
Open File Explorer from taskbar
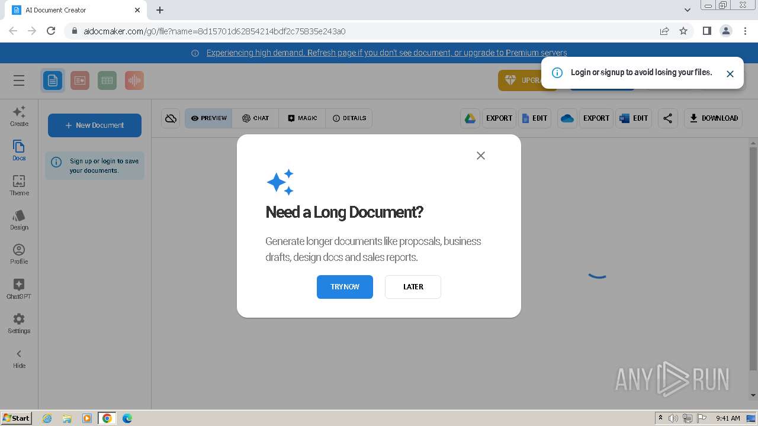click(67, 418)
